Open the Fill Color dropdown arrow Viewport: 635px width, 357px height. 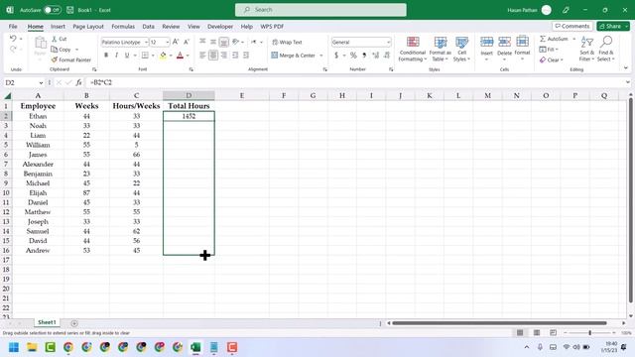pos(171,56)
